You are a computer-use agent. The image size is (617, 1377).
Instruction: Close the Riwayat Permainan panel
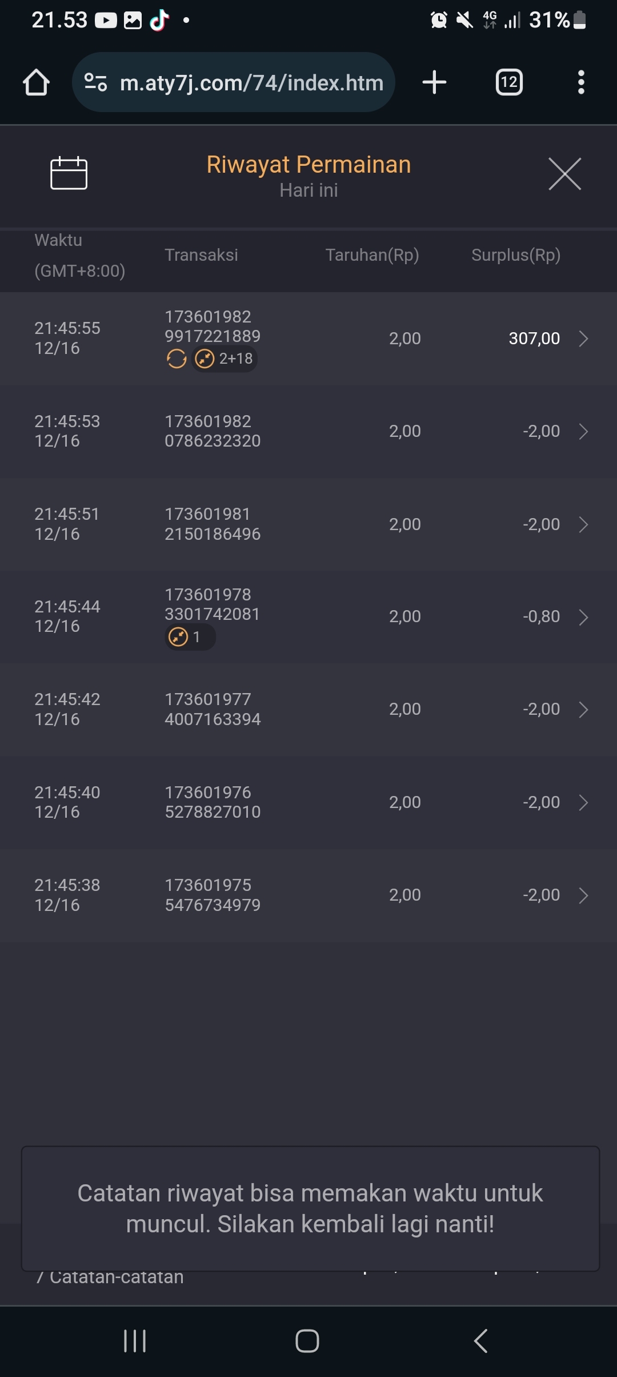click(x=564, y=174)
